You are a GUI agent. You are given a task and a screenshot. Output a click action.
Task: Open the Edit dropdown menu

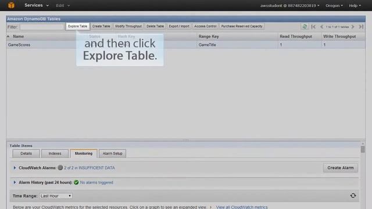coord(63,5)
